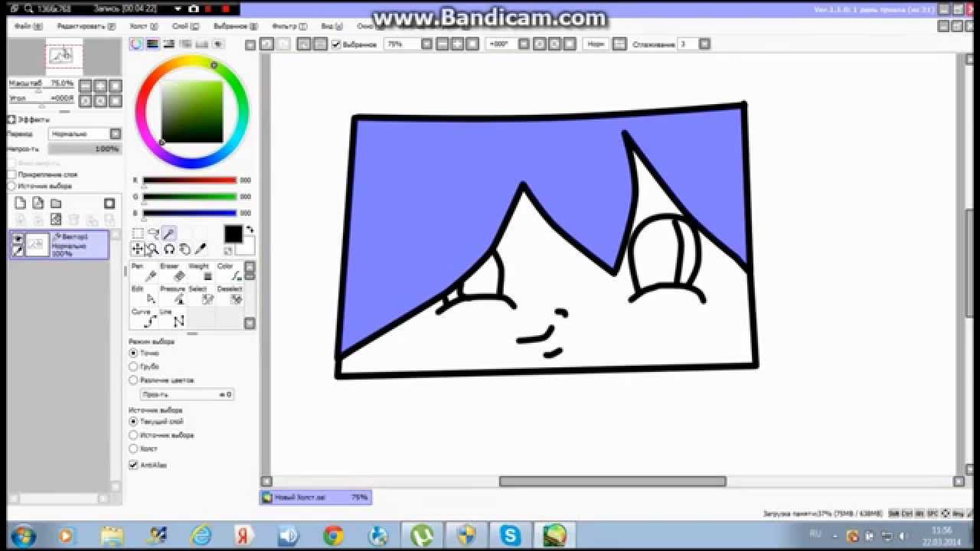Open Skype from the taskbar
Viewport: 980px width, 551px height.
point(510,535)
